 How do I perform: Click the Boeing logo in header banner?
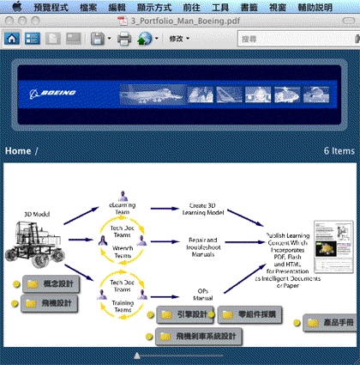(52, 93)
